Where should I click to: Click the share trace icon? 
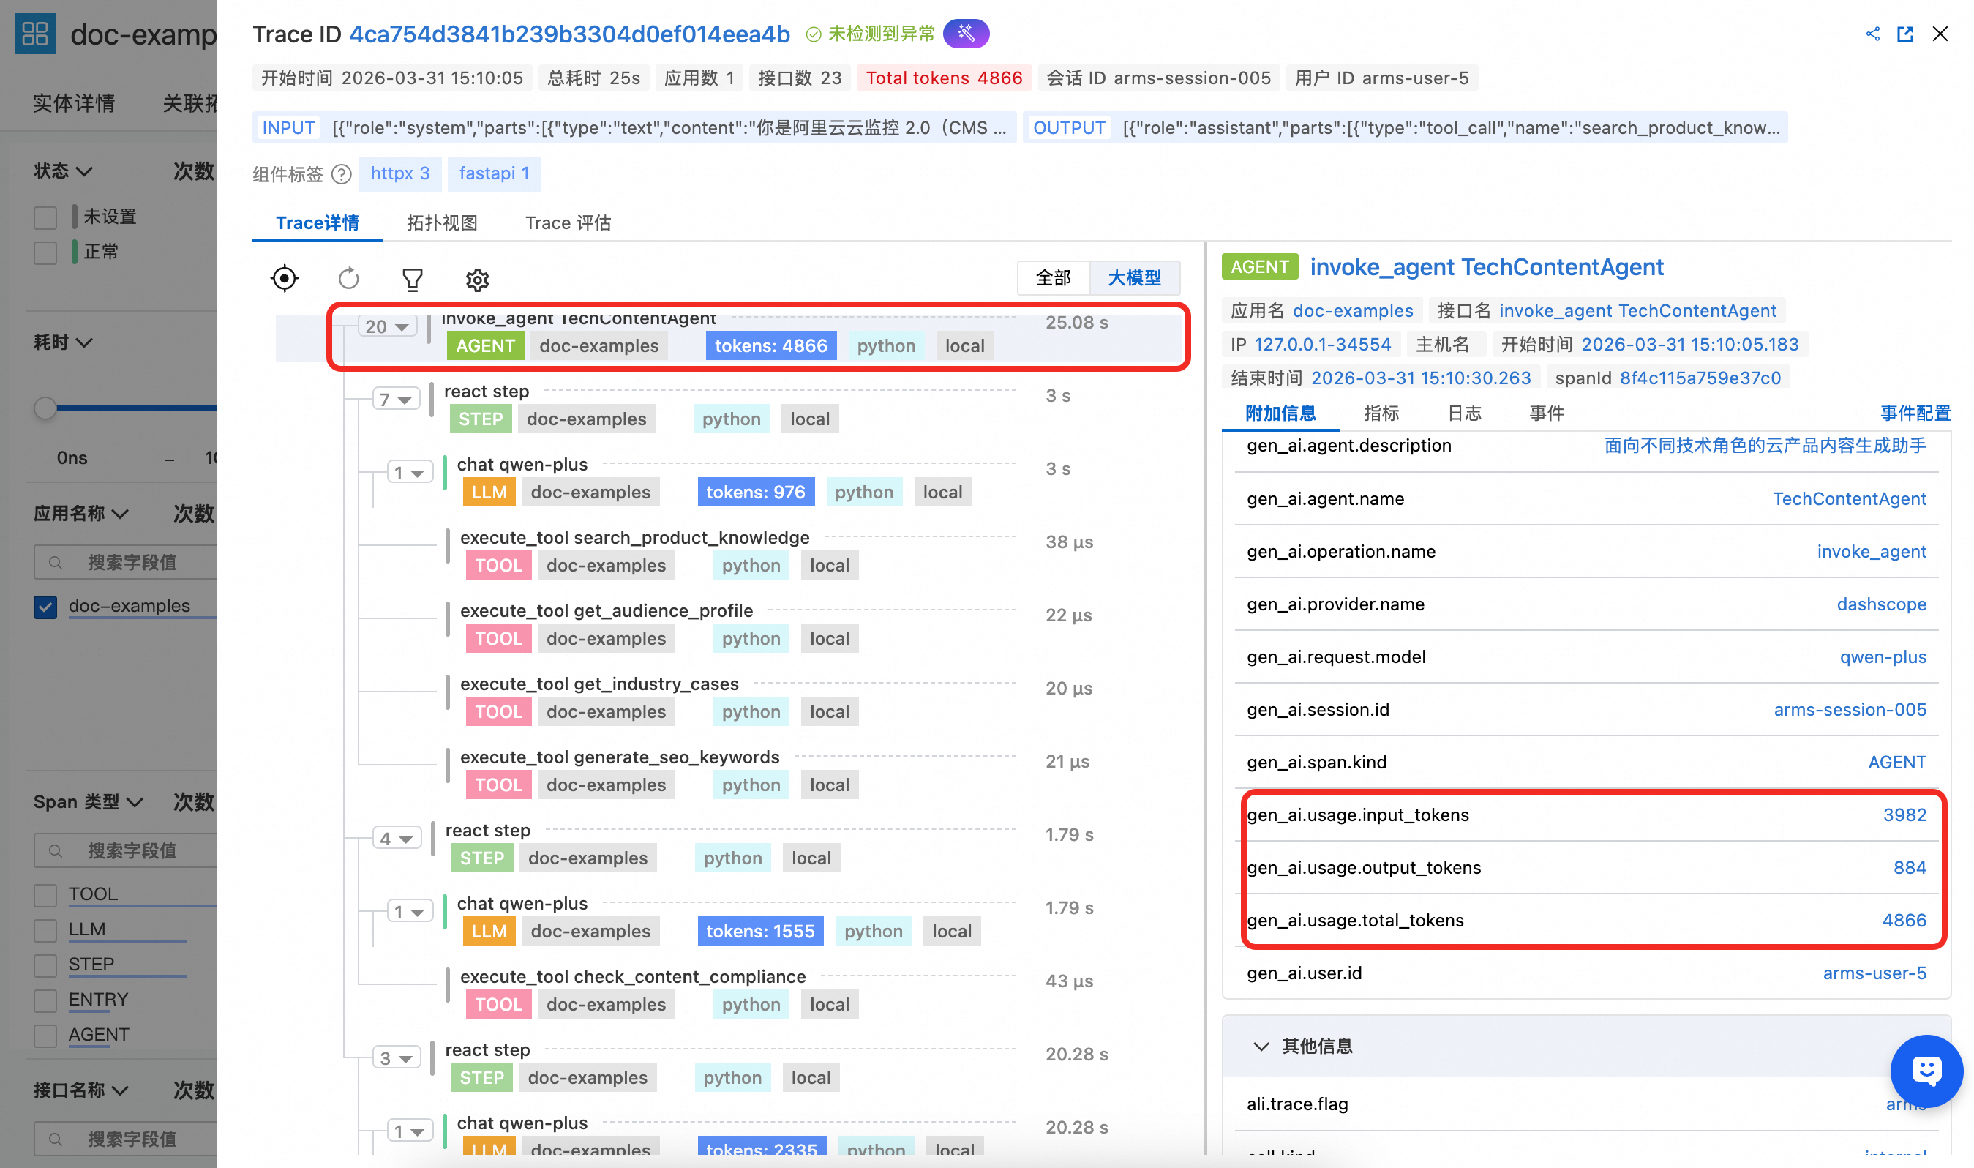1872,34
